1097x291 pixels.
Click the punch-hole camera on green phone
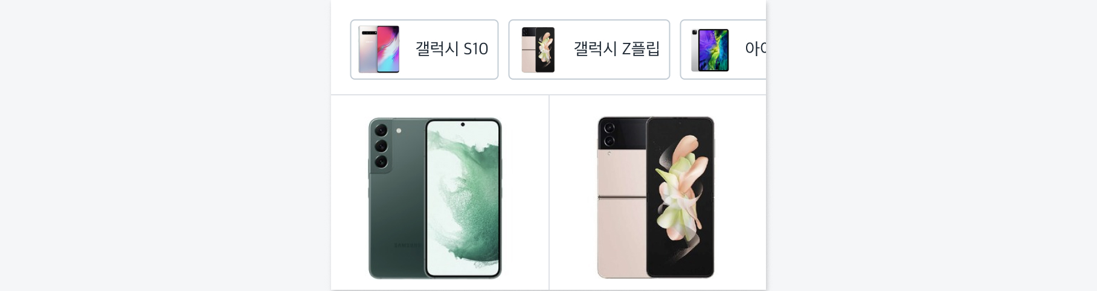pos(463,125)
